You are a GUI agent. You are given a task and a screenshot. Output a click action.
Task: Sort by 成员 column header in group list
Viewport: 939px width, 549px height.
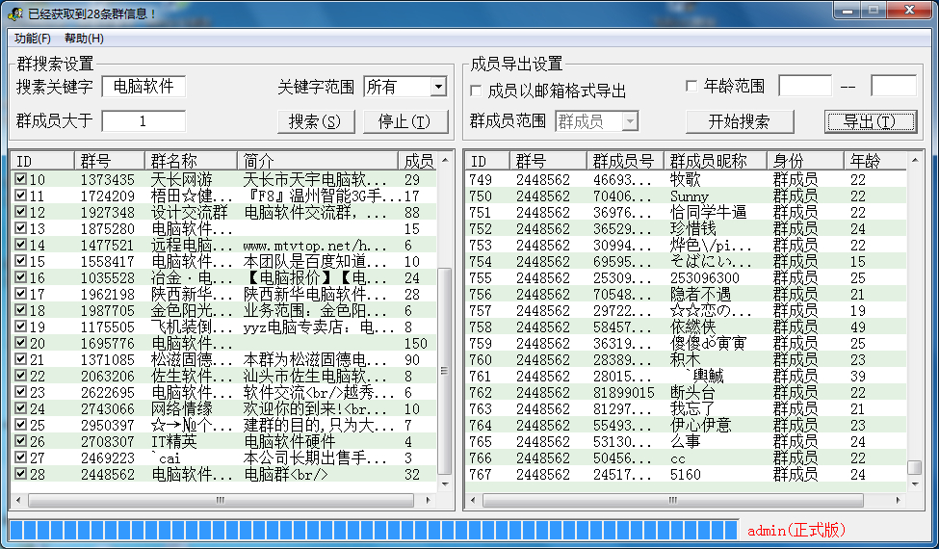pos(418,161)
